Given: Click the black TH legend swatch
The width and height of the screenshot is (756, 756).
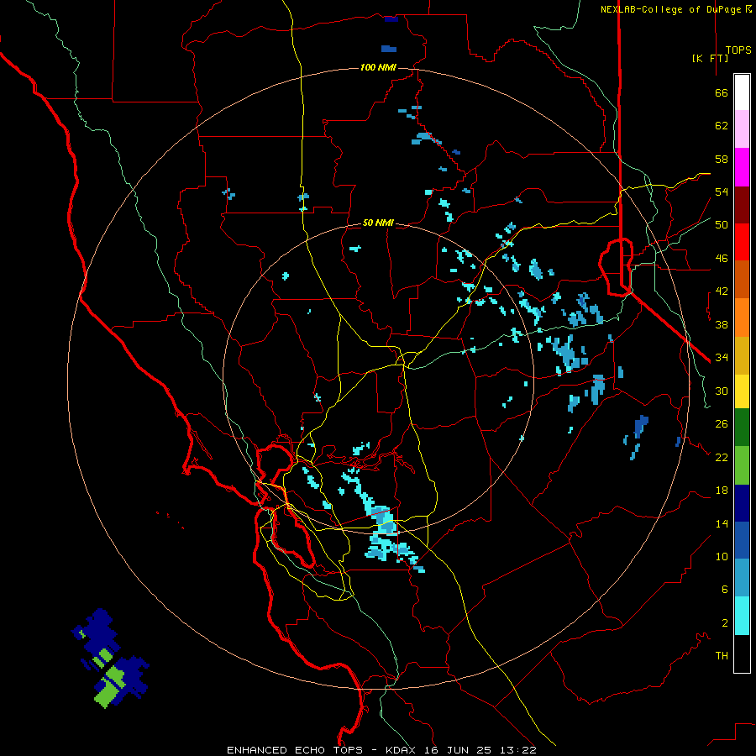Looking at the screenshot, I should pyautogui.click(x=742, y=654).
